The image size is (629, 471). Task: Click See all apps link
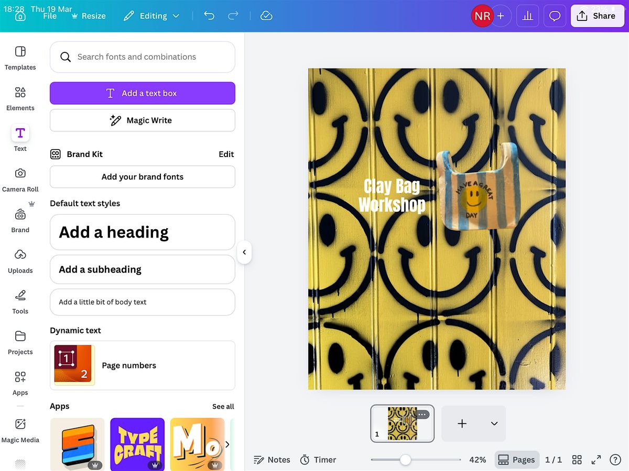[223, 406]
